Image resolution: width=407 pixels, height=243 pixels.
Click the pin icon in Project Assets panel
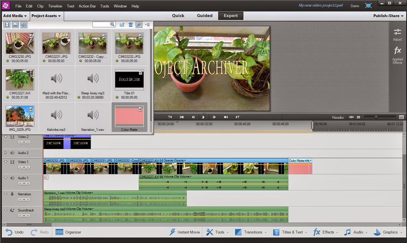(139, 24)
